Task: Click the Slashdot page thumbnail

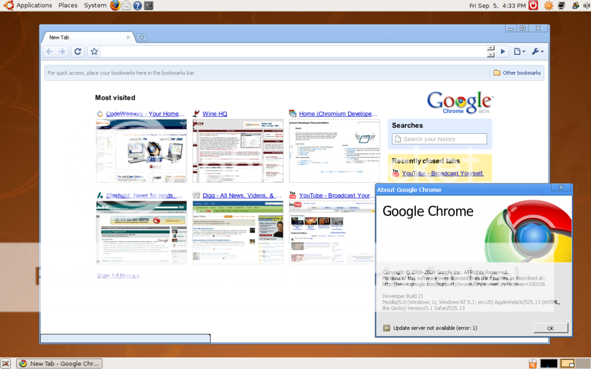Action: (x=141, y=232)
